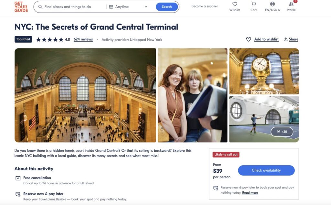The image size is (331, 205).
Task: Toggle the Add to wishlist heart
Action: tap(249, 39)
